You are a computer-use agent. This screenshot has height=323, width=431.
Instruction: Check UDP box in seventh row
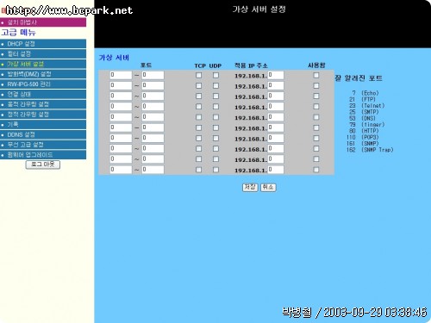pyautogui.click(x=215, y=138)
